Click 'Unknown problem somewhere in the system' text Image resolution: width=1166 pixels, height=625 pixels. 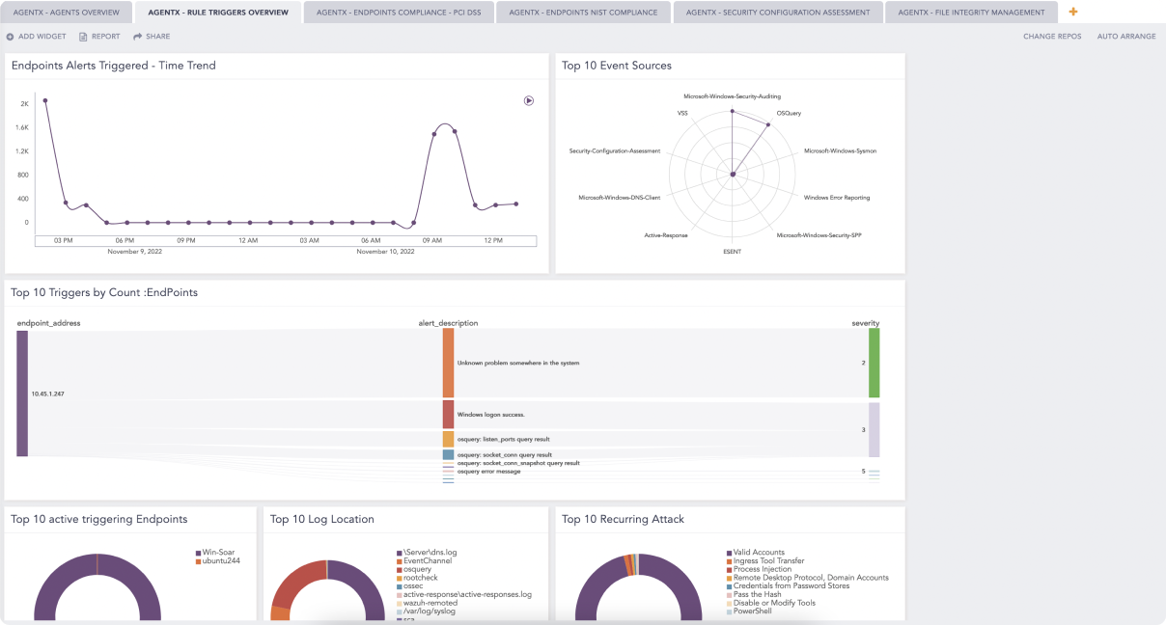click(x=518, y=363)
